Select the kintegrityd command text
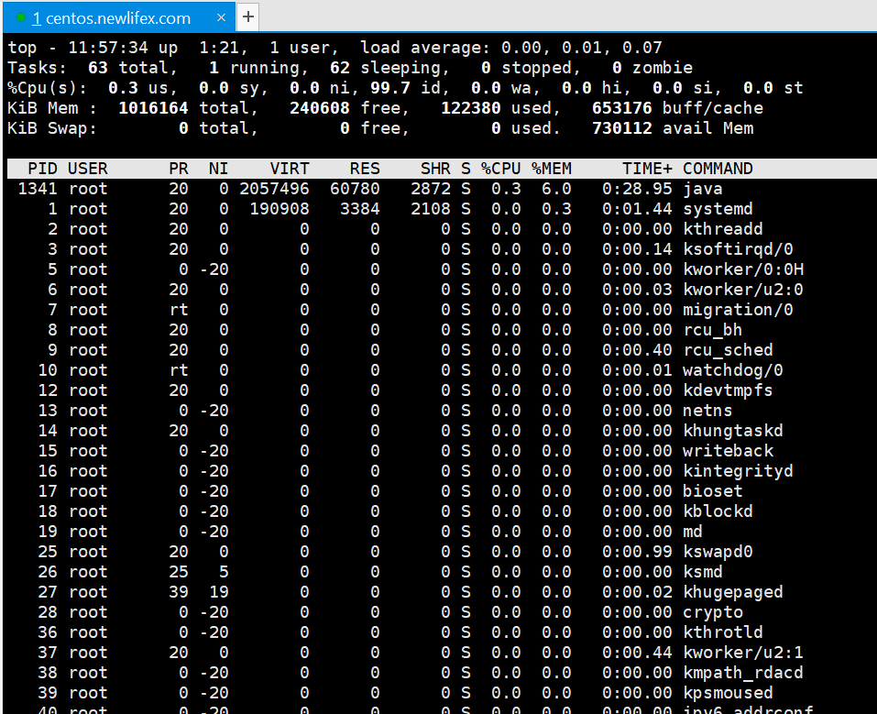 tap(738, 470)
